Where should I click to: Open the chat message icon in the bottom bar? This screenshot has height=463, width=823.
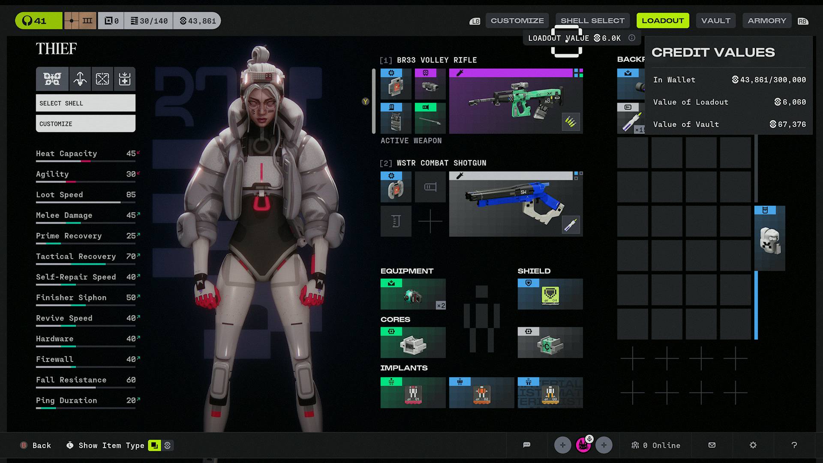pyautogui.click(x=526, y=445)
